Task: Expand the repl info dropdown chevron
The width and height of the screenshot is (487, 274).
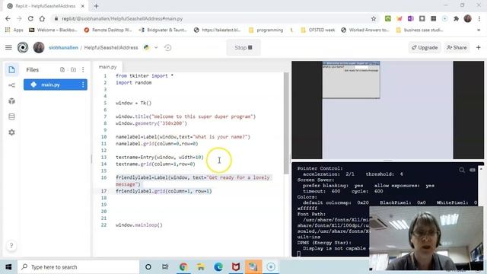Action: [x=156, y=47]
